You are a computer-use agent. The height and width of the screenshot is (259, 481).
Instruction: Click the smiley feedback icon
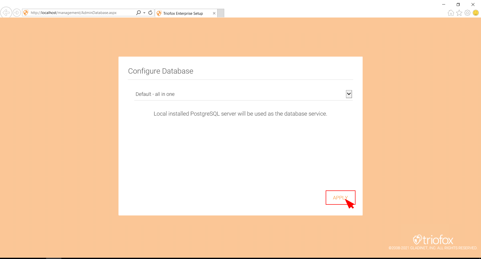[476, 13]
